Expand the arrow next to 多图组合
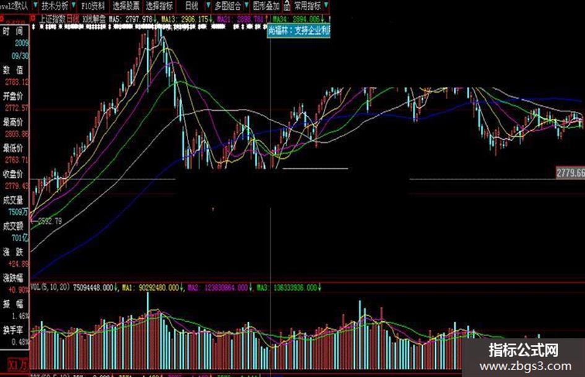 click(246, 6)
